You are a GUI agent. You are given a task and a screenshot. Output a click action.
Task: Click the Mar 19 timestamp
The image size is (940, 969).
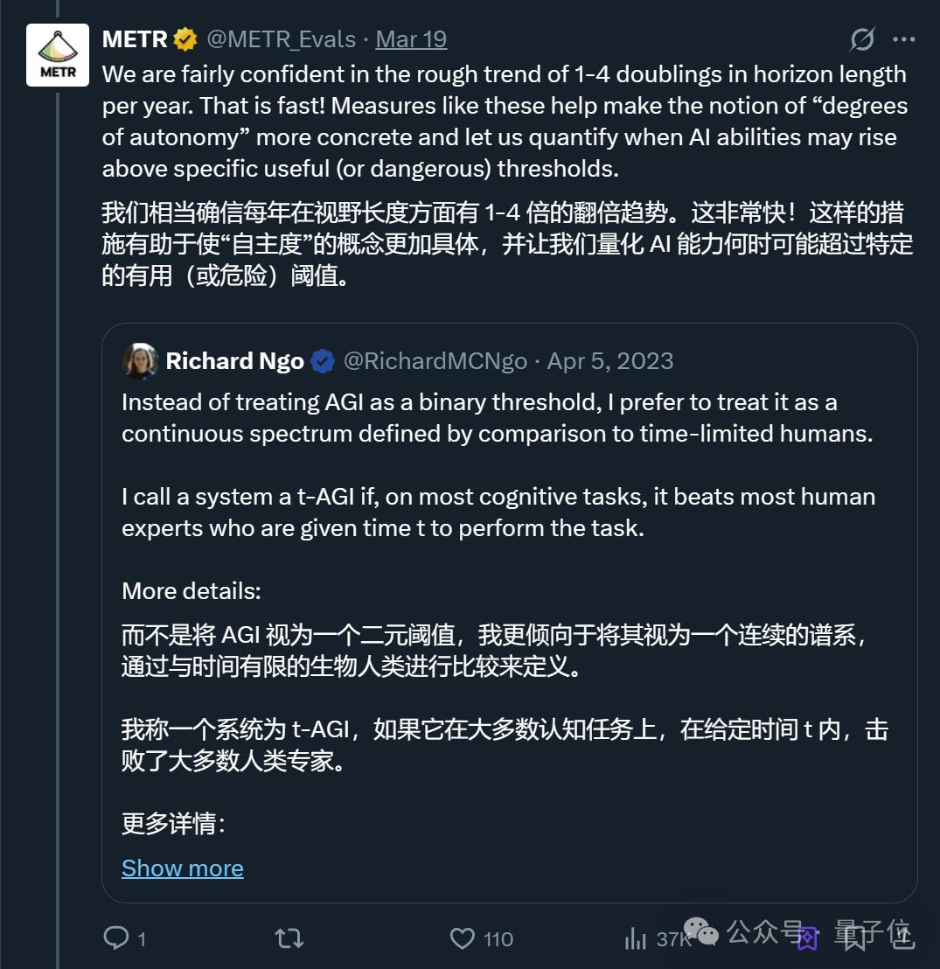411,39
